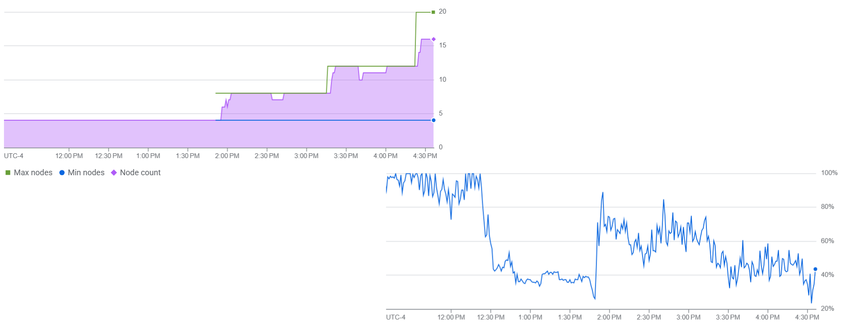Click 3:00 PM on the percentage chart axis
Image resolution: width=844 pixels, height=325 pixels.
pos(688,317)
